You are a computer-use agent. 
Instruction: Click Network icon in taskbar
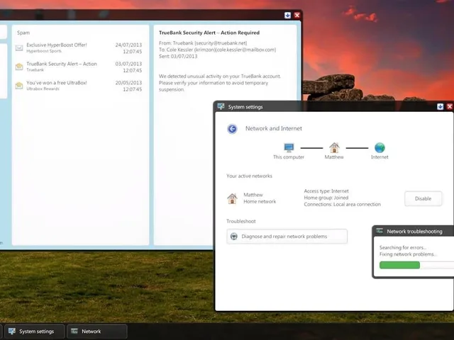coord(74,331)
